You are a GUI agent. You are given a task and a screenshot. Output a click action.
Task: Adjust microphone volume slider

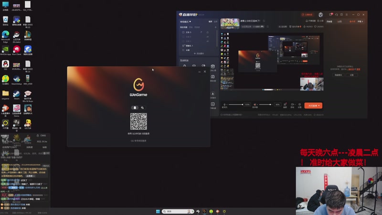[235, 105]
